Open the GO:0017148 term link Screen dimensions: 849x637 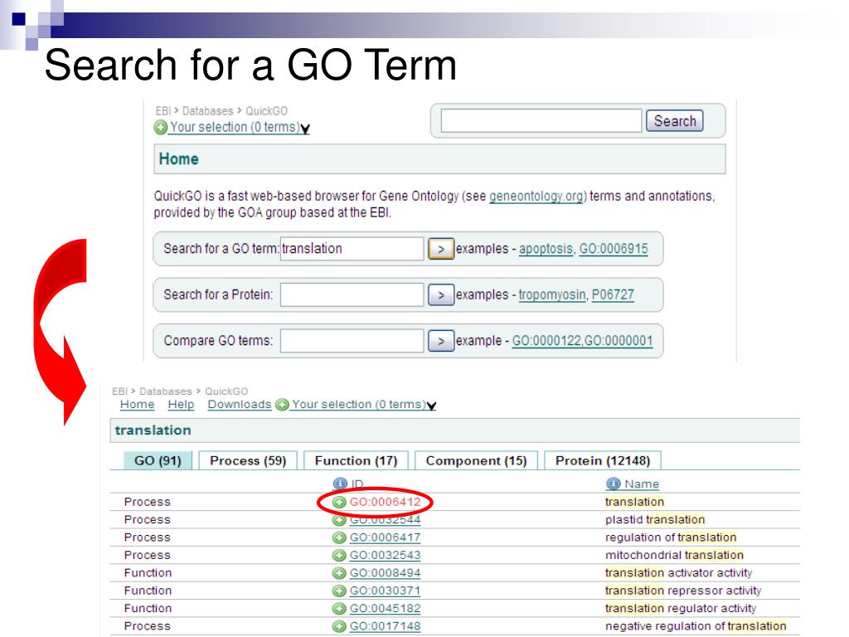click(385, 626)
